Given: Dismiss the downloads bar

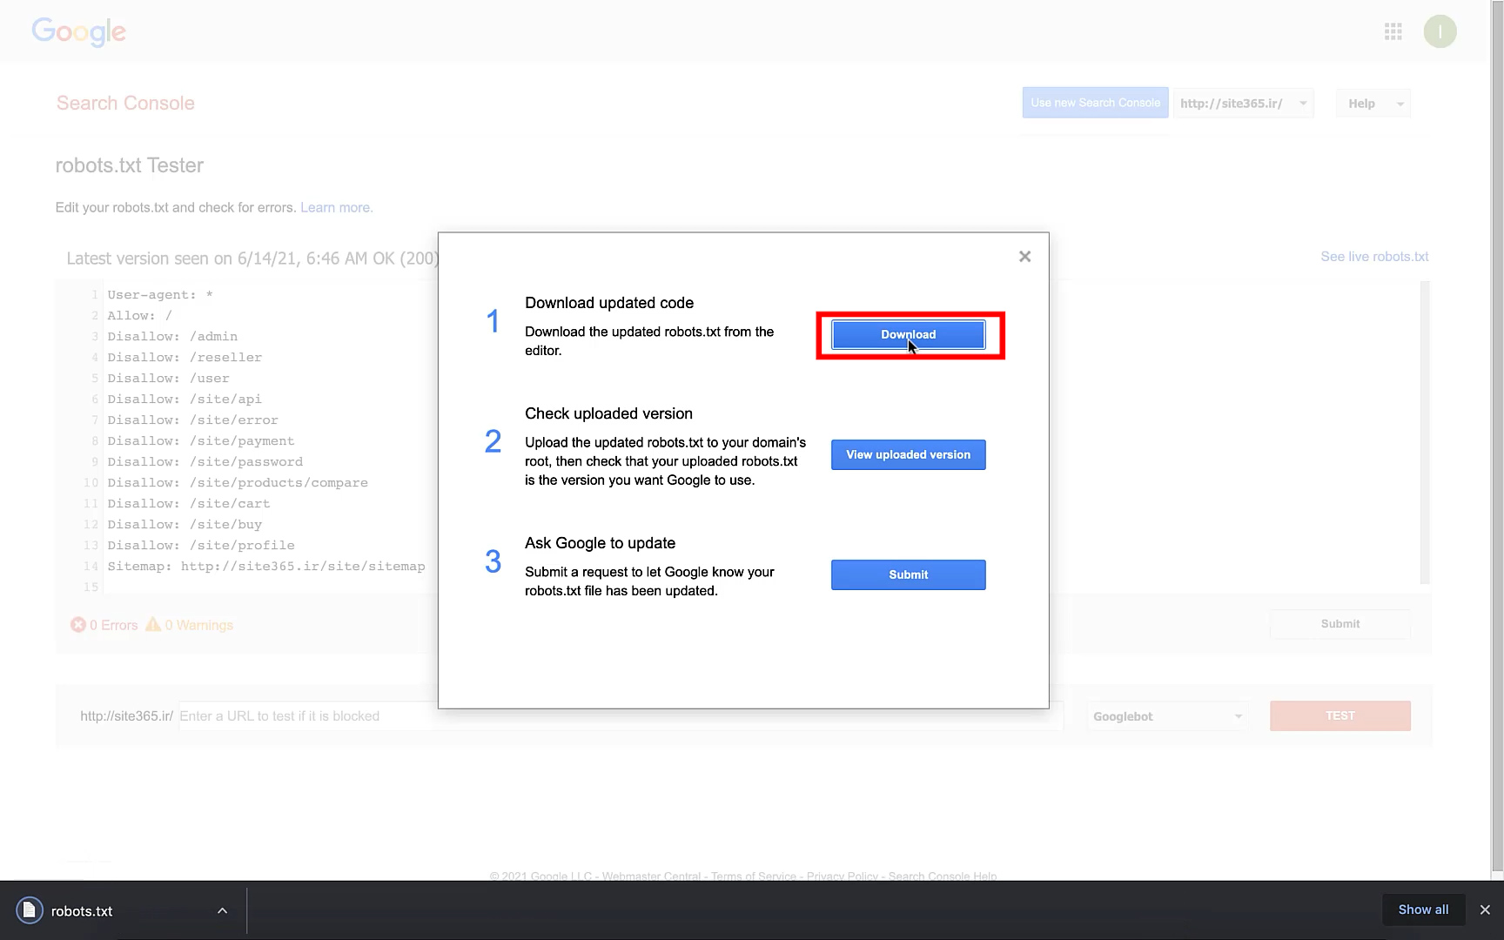Looking at the screenshot, I should (1485, 910).
